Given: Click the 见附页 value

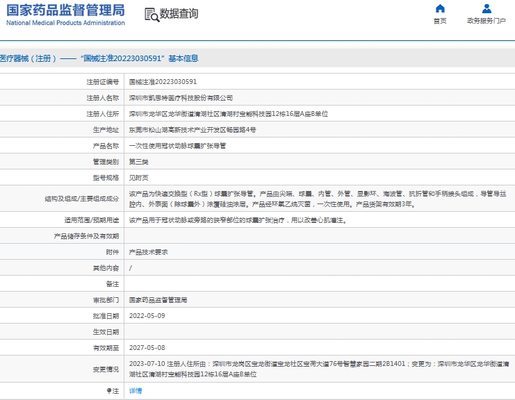Looking at the screenshot, I should (138, 178).
